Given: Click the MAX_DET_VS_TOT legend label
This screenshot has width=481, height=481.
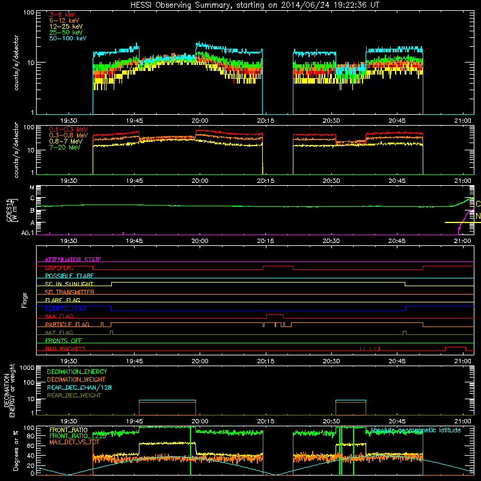Looking at the screenshot, I should pos(74,442).
